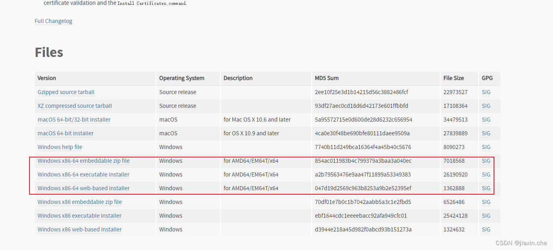This screenshot has width=553, height=250.
Task: Download the Windows x86-64 executable installer
Action: 83,174
